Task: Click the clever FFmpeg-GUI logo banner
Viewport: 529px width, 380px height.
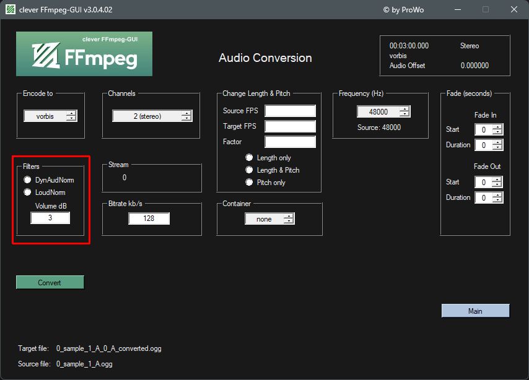Action: (84, 54)
